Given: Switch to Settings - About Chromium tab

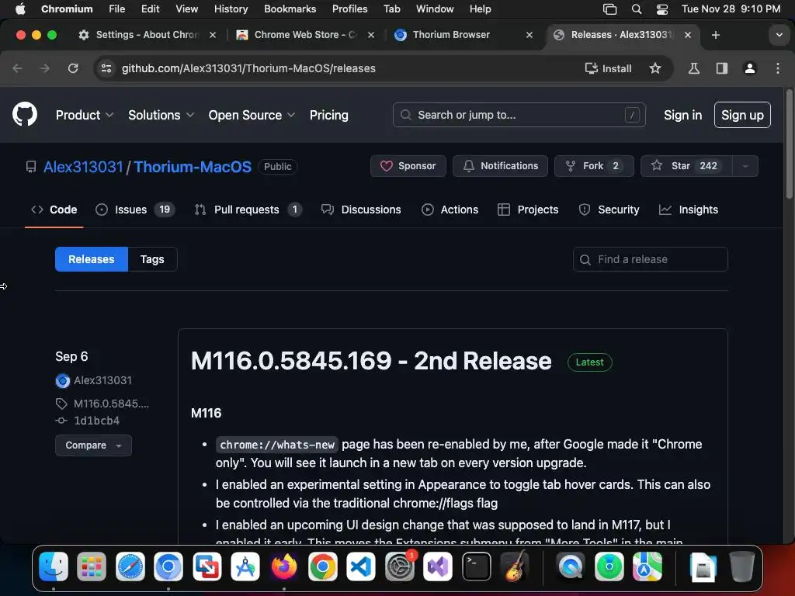Looking at the screenshot, I should point(147,35).
